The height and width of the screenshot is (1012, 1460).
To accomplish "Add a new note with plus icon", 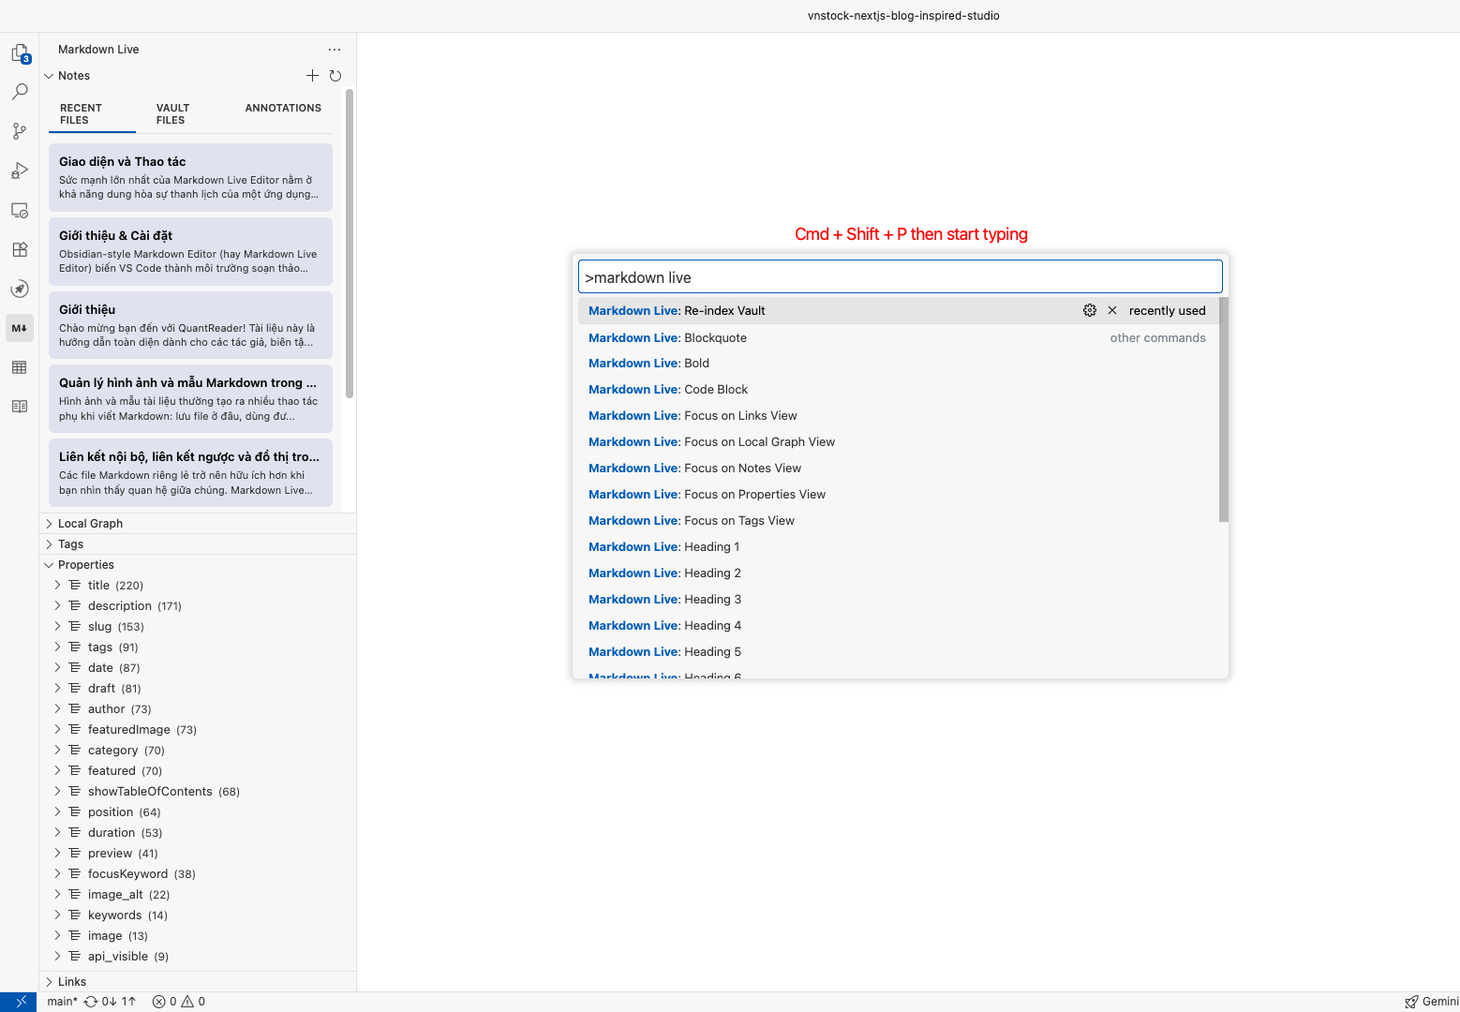I will 313,76.
